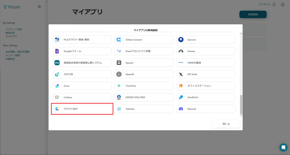The image size is (290, 155).
Task: Go to 共通設定
Action: click(x=10, y=59)
